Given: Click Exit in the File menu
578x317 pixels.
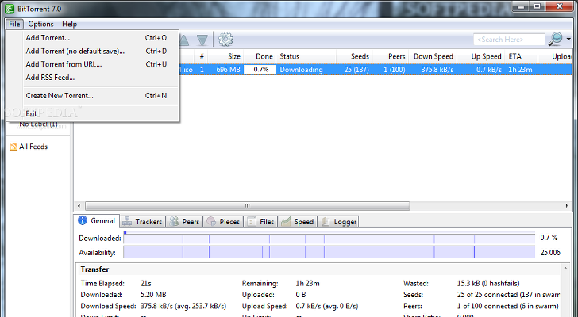Looking at the screenshot, I should click(31, 113).
